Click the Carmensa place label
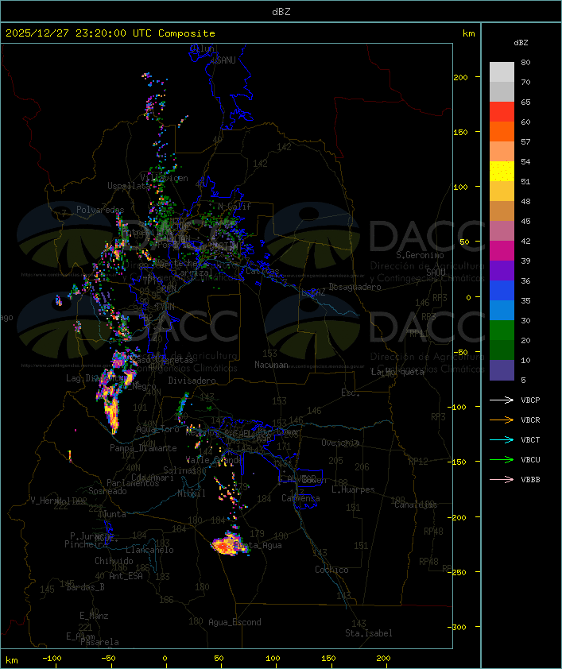 (x=300, y=498)
